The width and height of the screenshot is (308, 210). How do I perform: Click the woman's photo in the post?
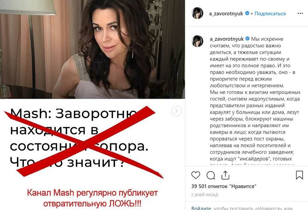click(x=92, y=49)
